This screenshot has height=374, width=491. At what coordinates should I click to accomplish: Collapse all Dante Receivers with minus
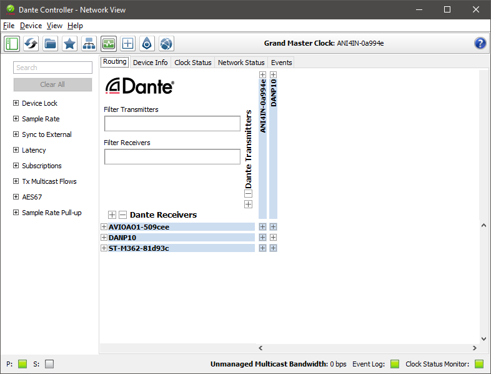tap(122, 215)
